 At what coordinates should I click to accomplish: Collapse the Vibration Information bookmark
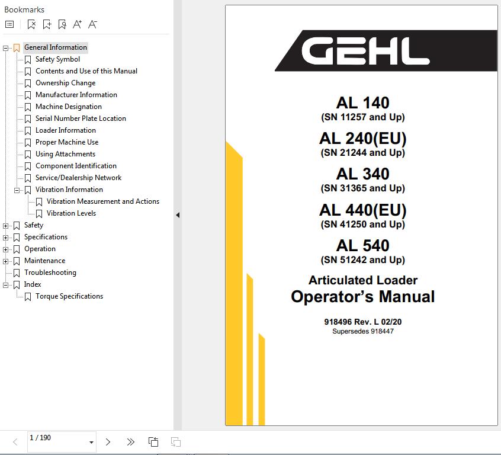pyautogui.click(x=17, y=190)
